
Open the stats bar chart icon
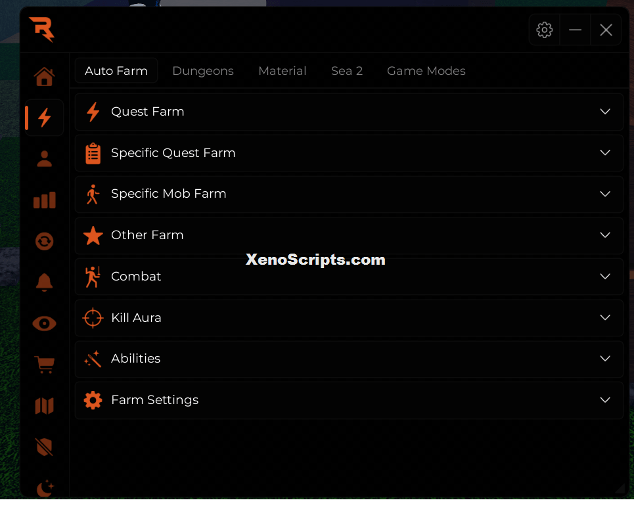pyautogui.click(x=44, y=200)
